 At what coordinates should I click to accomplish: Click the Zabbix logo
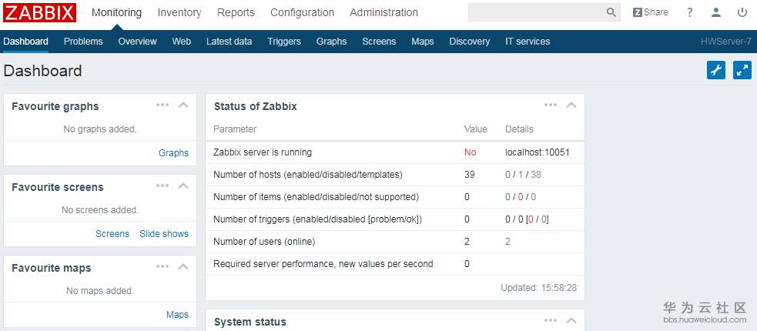coord(40,13)
